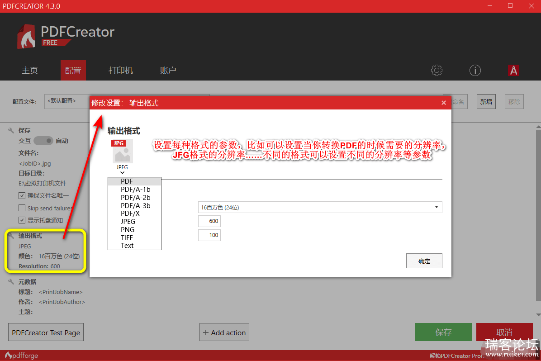The width and height of the screenshot is (541, 361).
Task: Close the 修改设置 dialog with X
Action: coord(444,103)
